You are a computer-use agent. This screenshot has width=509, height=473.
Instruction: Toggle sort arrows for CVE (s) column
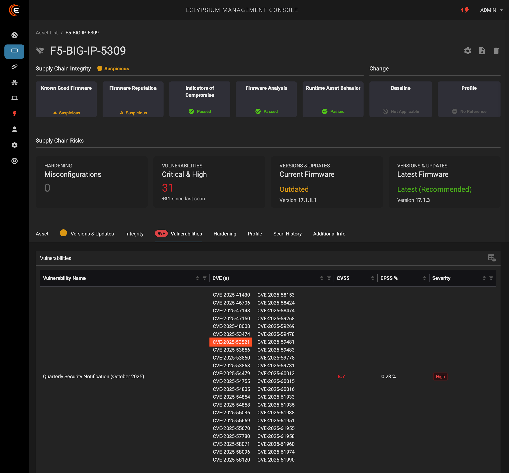(x=322, y=278)
